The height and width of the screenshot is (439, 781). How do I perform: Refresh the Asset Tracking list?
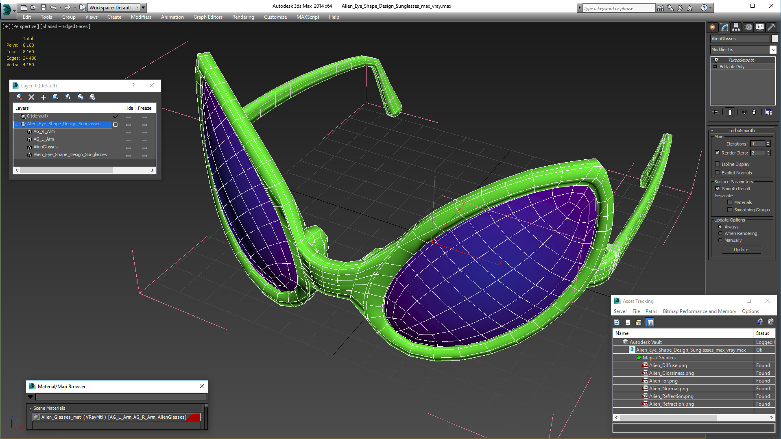click(x=617, y=322)
